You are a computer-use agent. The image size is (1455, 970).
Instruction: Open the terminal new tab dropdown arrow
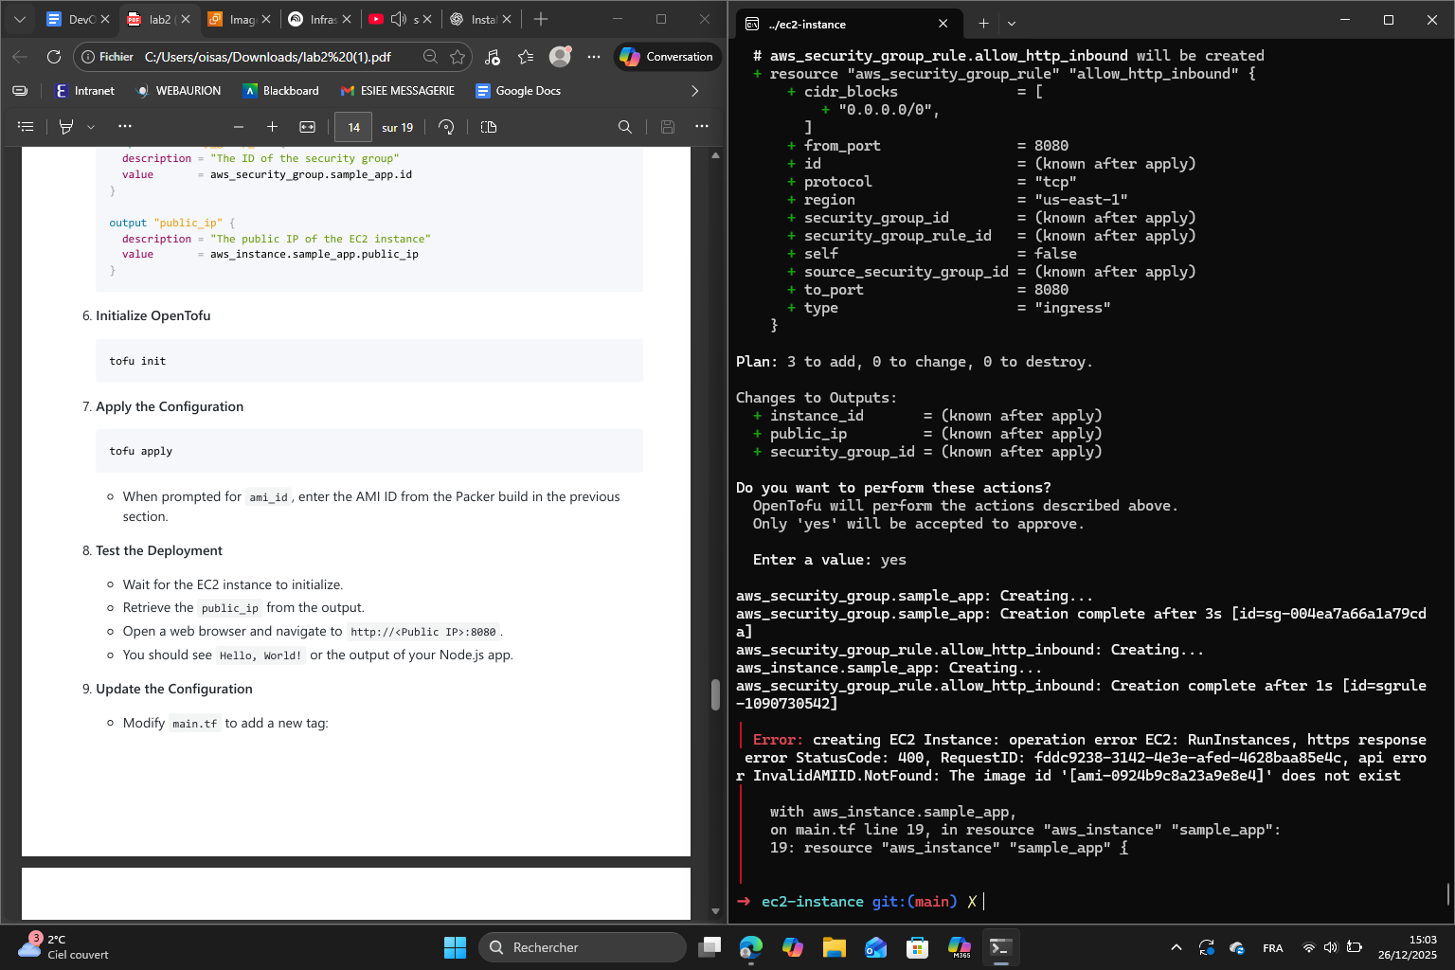[x=1012, y=24]
